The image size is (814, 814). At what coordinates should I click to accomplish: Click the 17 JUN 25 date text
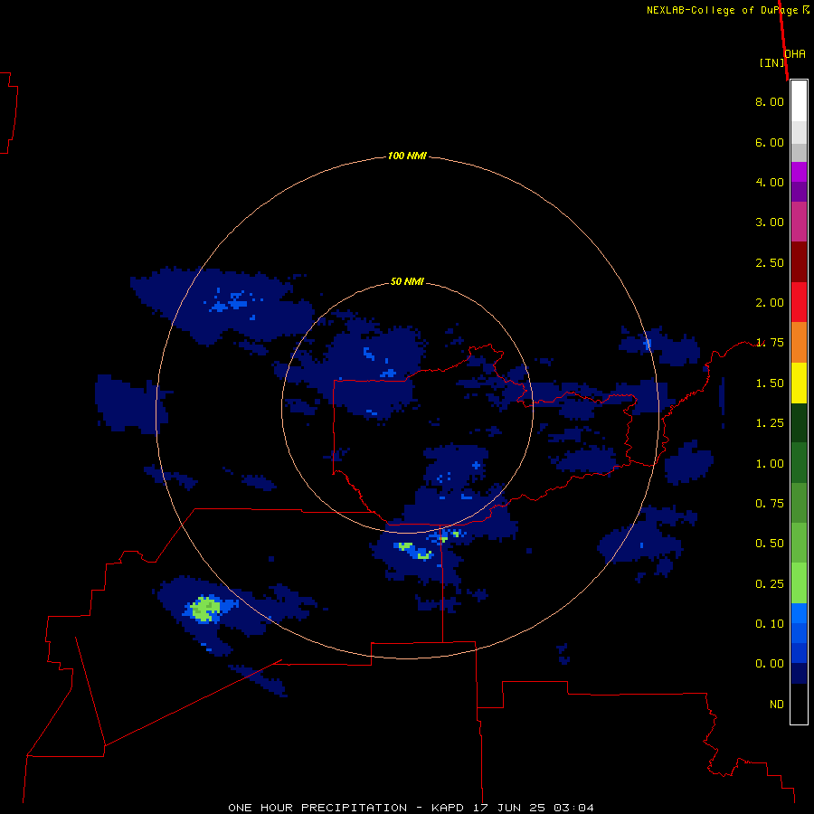510,808
